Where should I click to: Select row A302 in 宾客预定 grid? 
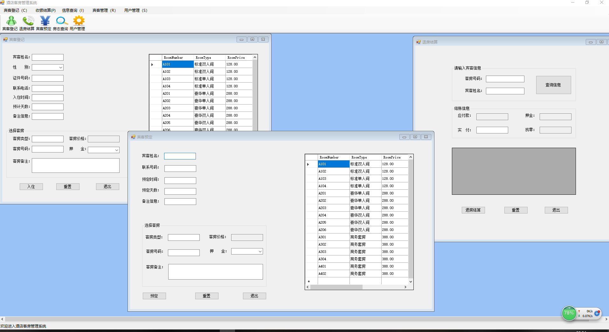356,244
